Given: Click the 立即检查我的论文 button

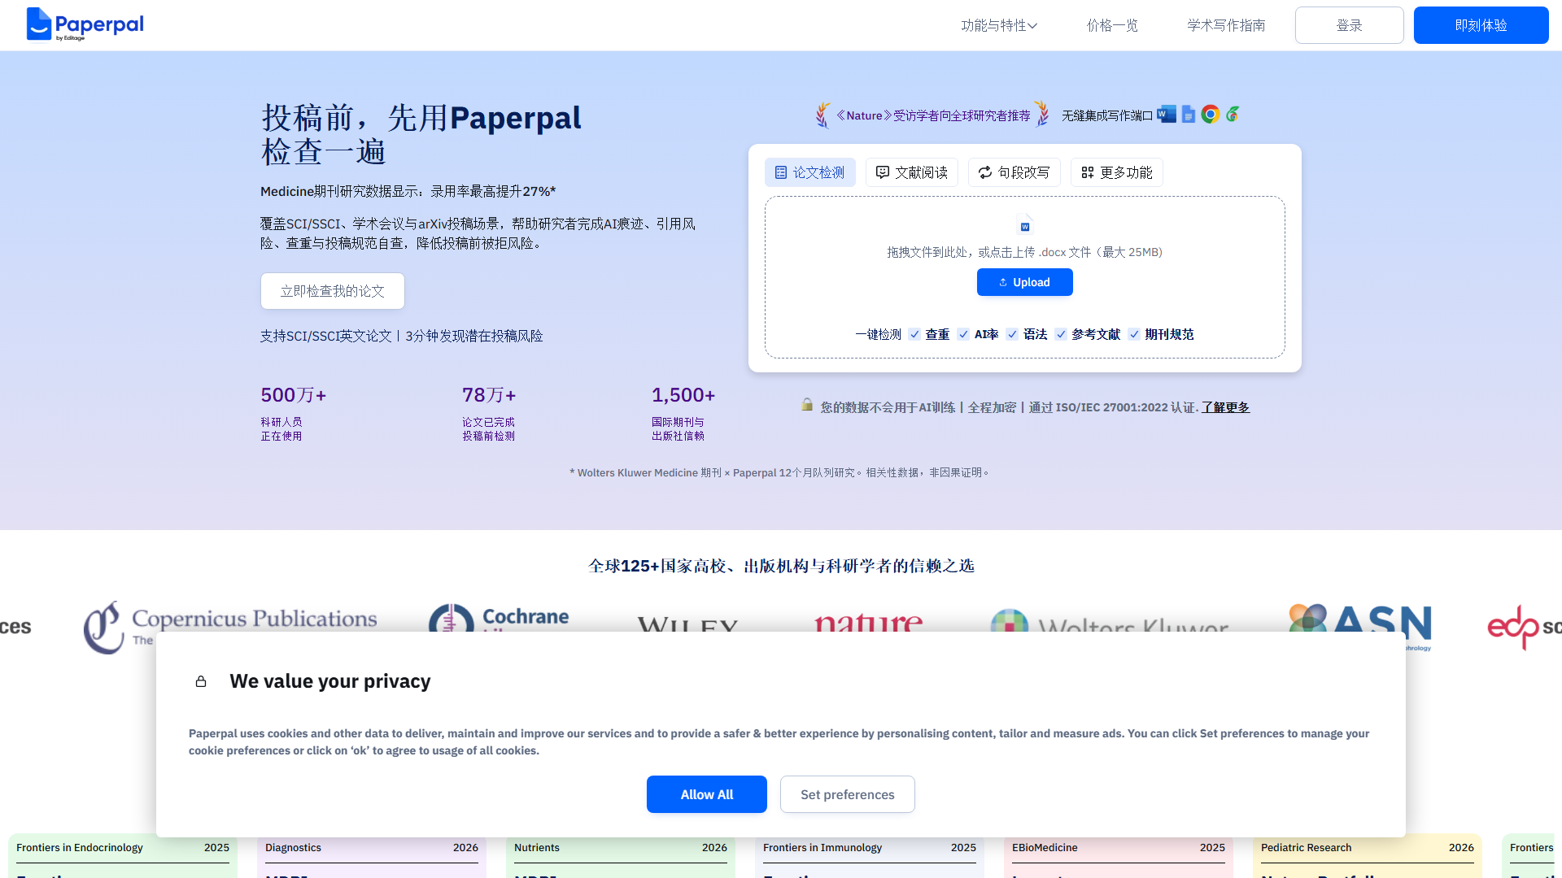Looking at the screenshot, I should [x=333, y=291].
